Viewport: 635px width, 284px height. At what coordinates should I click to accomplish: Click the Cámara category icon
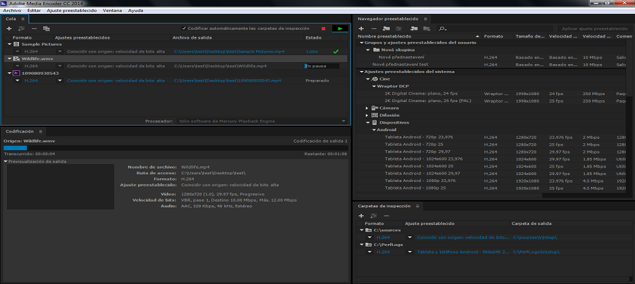[x=375, y=108]
